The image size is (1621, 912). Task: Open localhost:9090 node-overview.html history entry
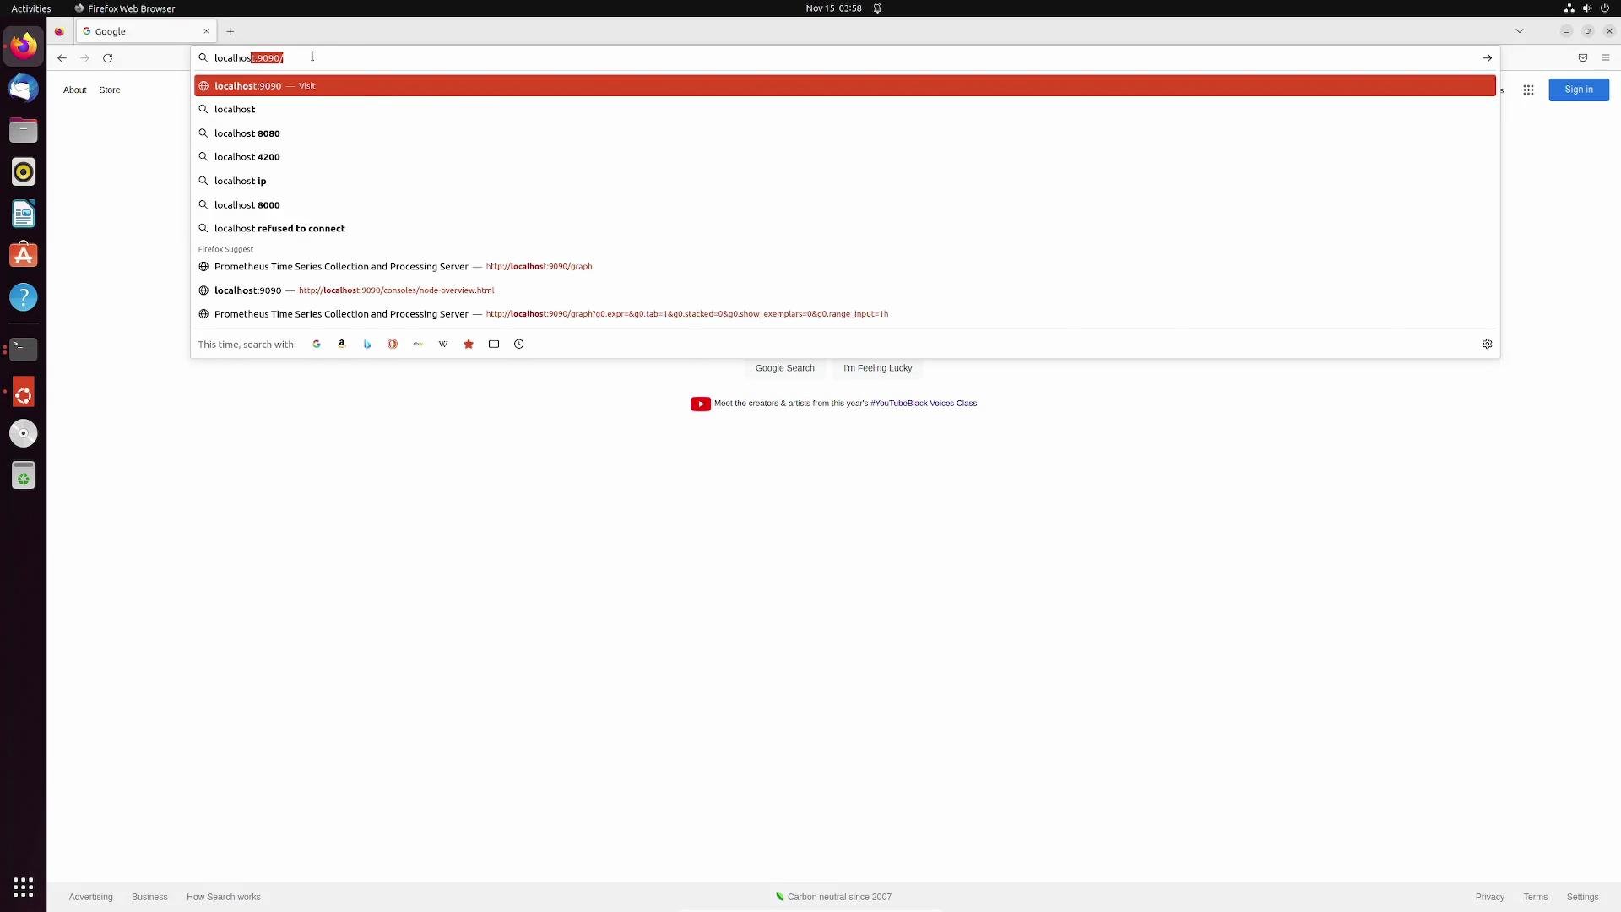(845, 290)
